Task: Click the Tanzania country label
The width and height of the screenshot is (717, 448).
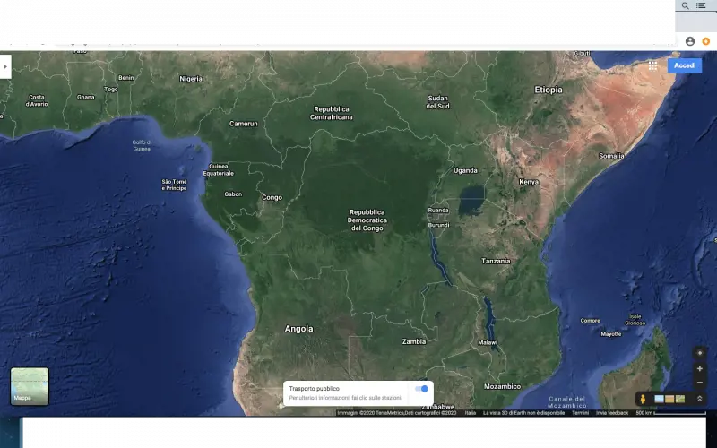Action: (496, 261)
